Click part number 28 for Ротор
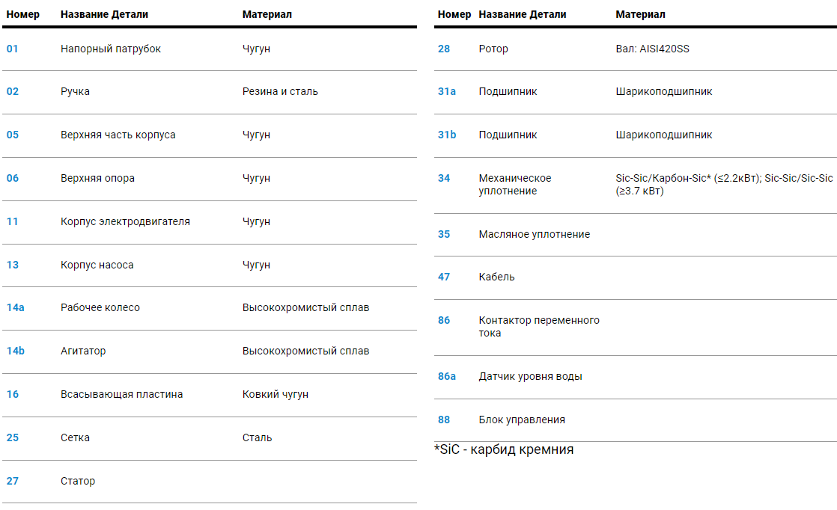This screenshot has height=510, width=837. pyautogui.click(x=444, y=49)
